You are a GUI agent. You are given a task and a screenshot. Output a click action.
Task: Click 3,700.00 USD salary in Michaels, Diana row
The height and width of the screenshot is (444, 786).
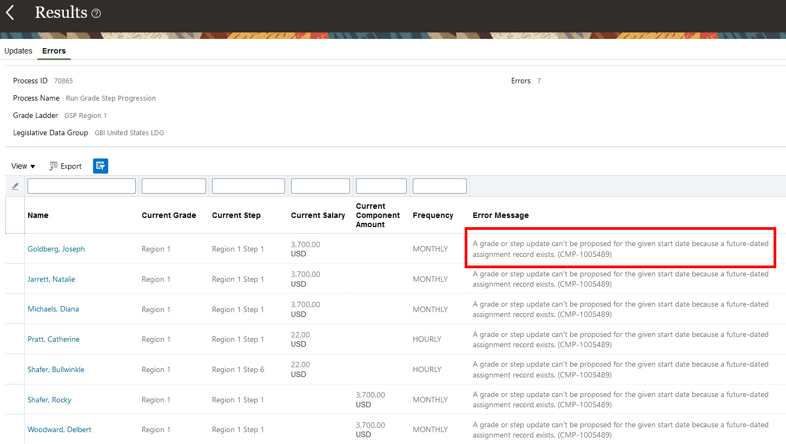click(306, 309)
